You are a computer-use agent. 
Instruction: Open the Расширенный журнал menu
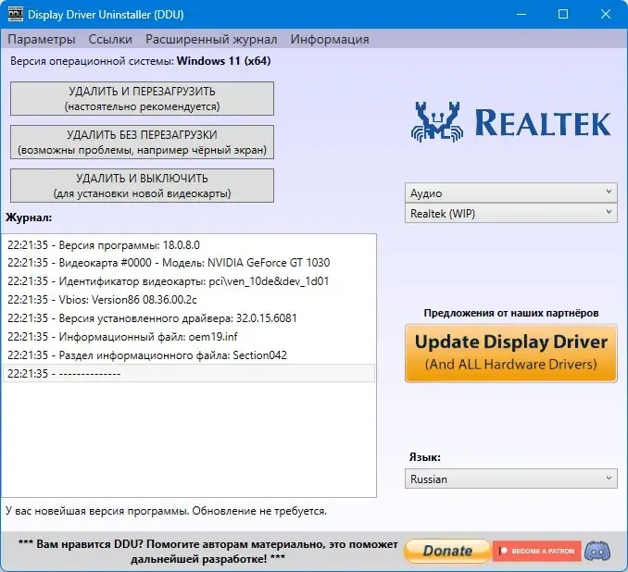(211, 39)
